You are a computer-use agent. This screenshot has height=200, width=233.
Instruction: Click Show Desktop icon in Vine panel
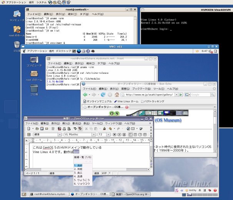[24, 194]
